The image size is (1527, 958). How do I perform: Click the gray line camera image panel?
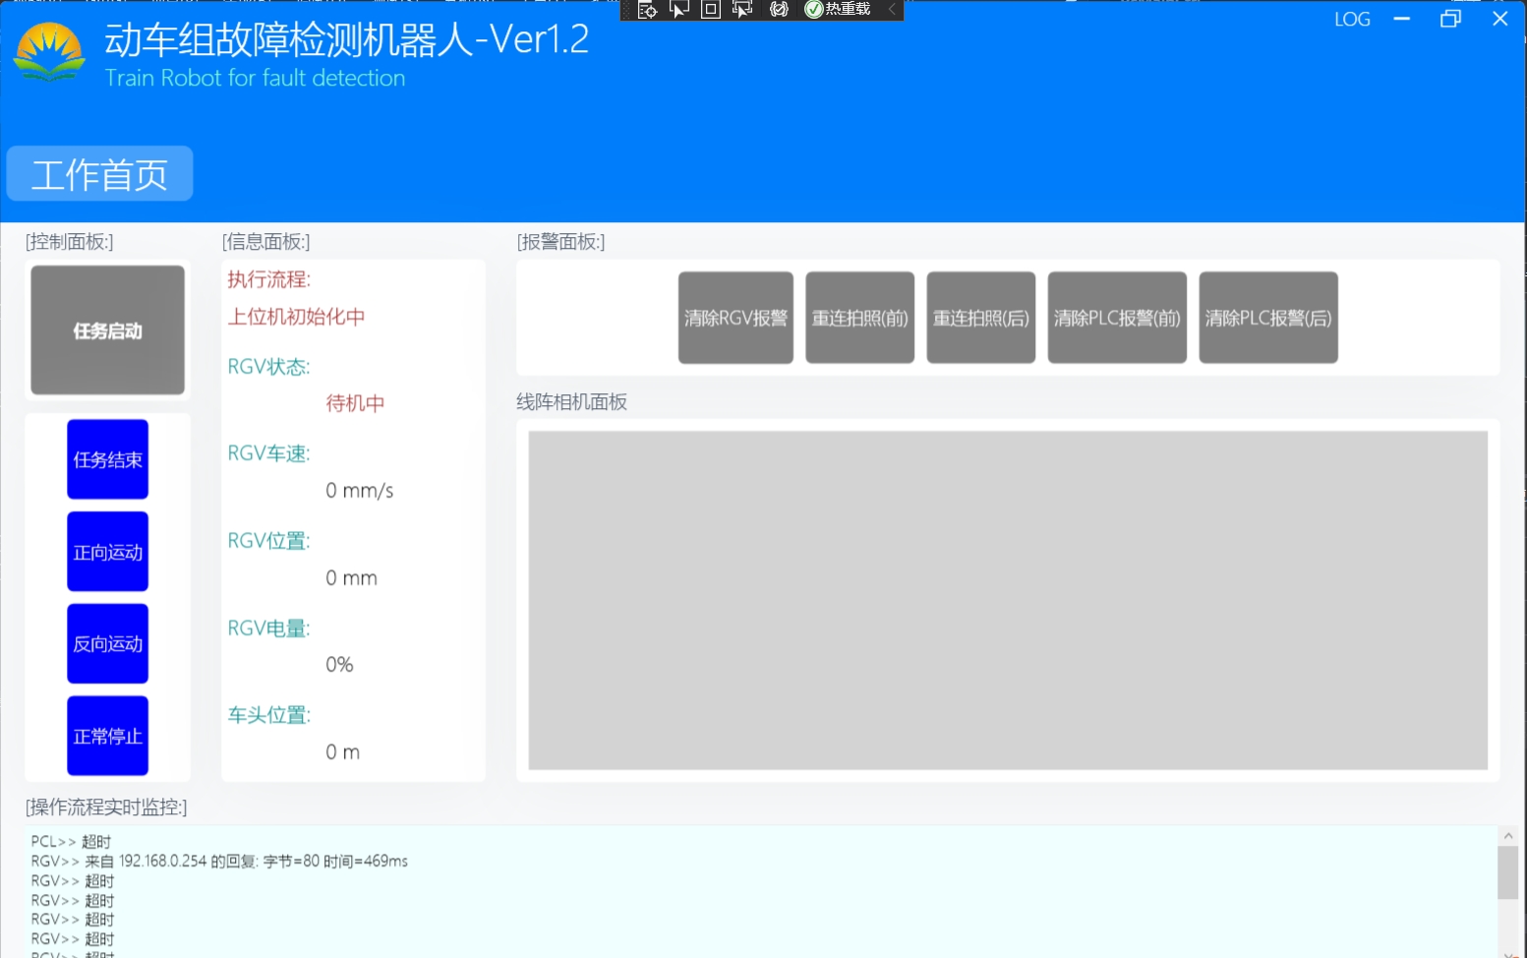pyautogui.click(x=1008, y=600)
